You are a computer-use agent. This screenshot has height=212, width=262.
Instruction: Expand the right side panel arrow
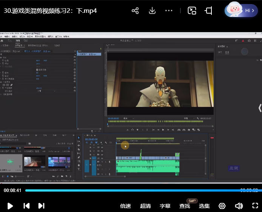(260, 108)
